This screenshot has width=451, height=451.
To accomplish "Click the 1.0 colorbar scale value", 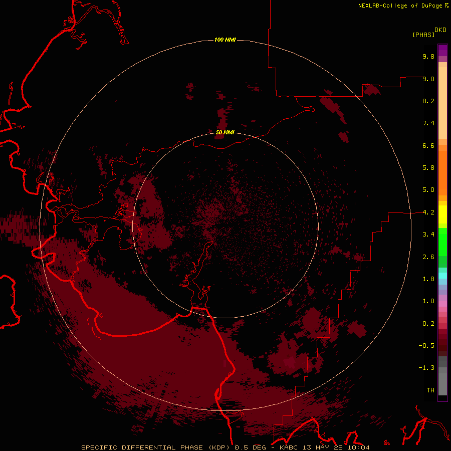I will 428,301.
